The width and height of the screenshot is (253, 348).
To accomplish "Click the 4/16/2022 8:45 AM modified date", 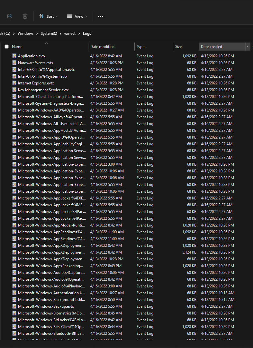I will 106,313.
